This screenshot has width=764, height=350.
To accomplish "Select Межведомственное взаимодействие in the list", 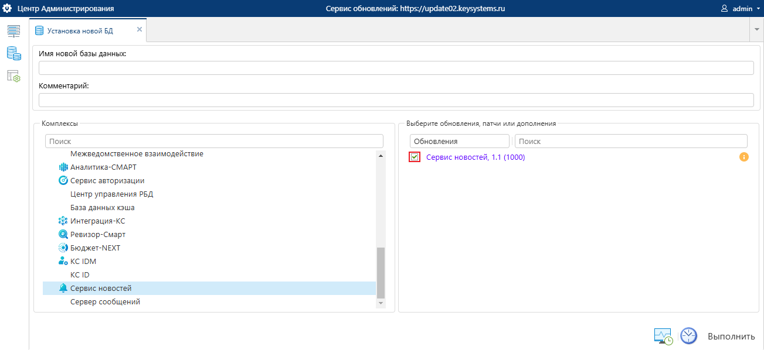I will (x=137, y=154).
